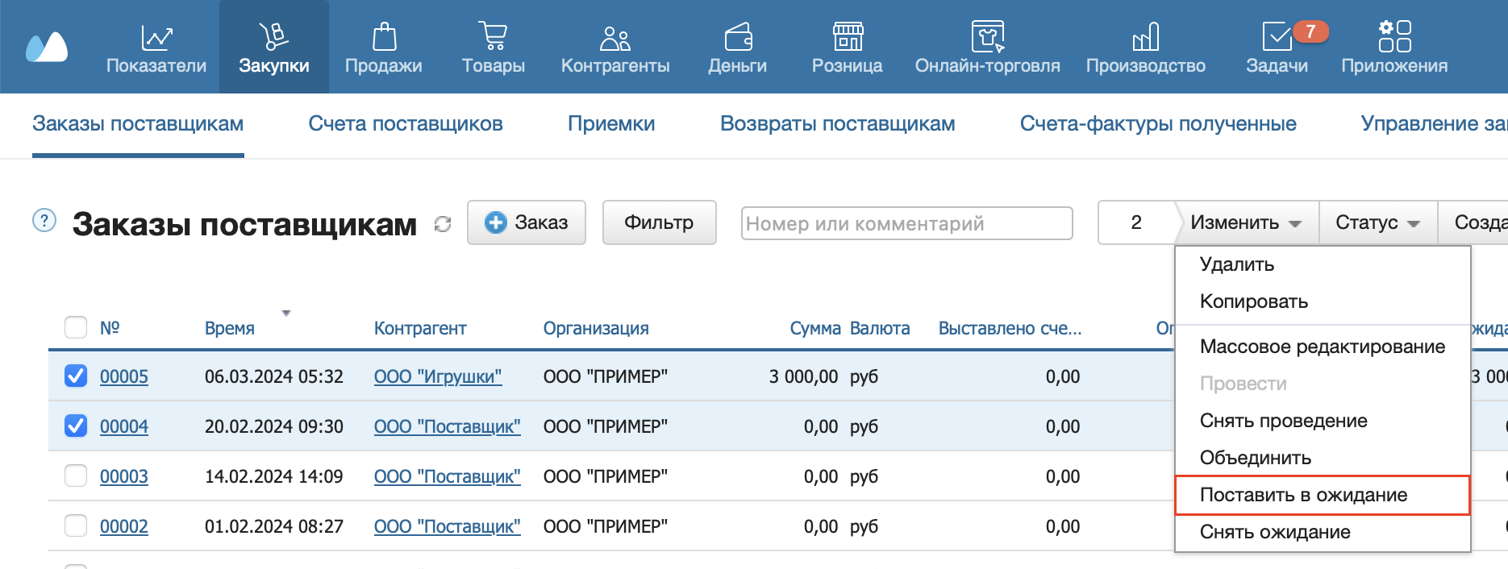
Task: Expand the Изменить dropdown
Action: tap(1246, 222)
